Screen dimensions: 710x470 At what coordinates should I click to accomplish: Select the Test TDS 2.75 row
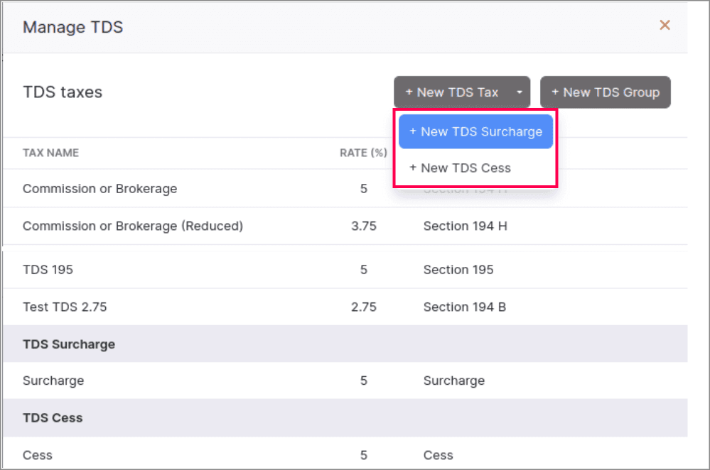point(65,307)
